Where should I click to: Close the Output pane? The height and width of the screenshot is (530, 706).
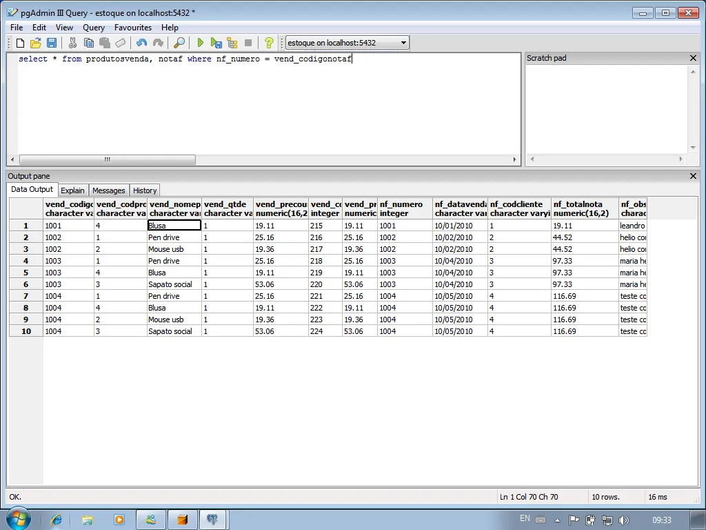click(693, 176)
